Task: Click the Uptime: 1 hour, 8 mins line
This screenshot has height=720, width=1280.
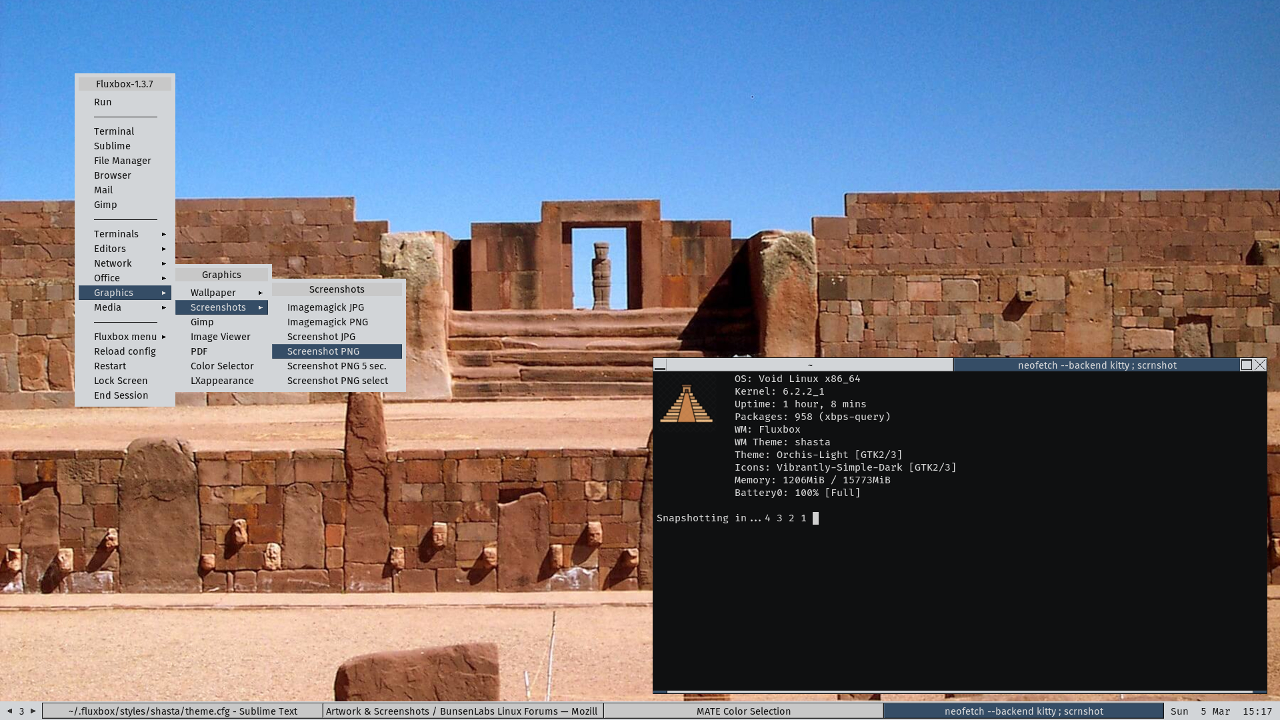Action: coord(800,404)
